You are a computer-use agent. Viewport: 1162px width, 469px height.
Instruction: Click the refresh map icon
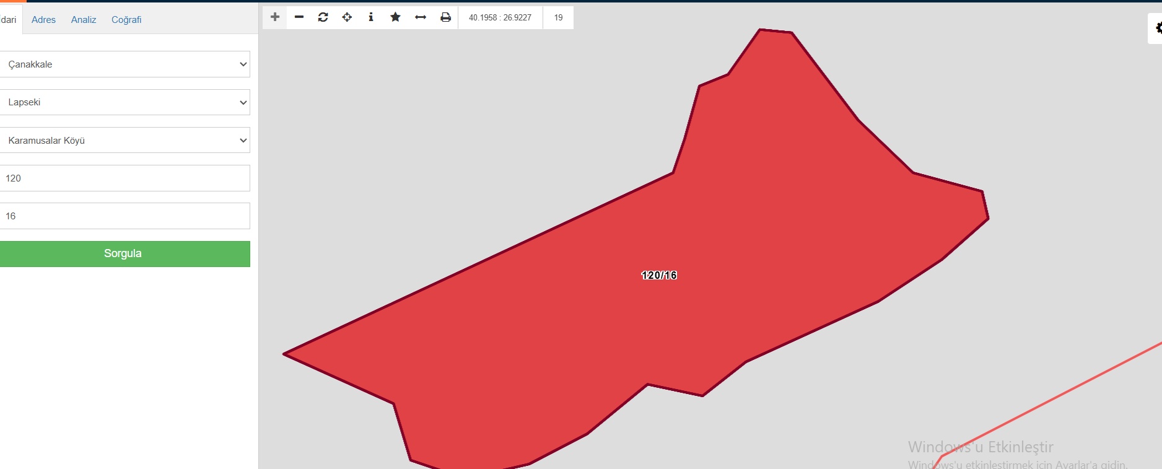pos(323,17)
